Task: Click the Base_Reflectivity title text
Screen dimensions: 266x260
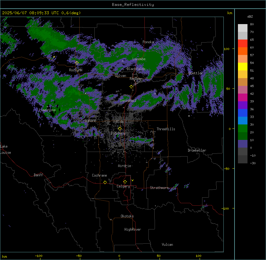Action: [133, 5]
